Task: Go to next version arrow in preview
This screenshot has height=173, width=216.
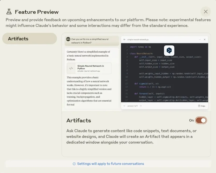Action: 141,106
